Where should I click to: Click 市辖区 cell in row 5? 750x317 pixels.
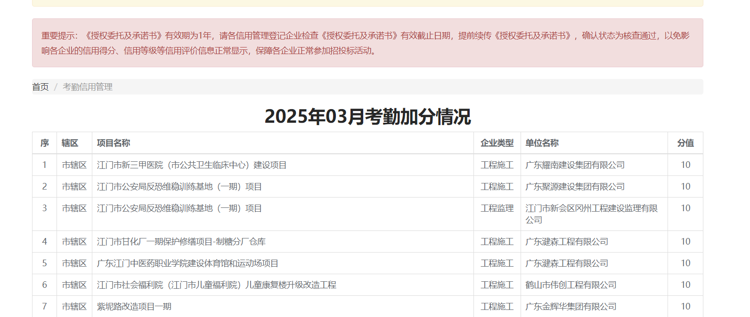[74, 263]
